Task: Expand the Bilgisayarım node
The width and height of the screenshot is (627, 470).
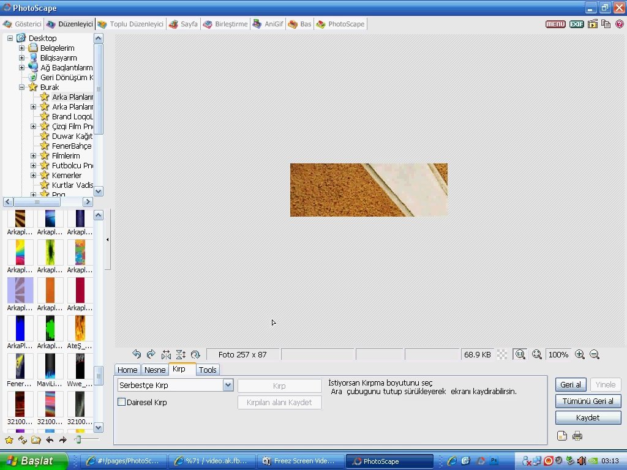Action: point(22,58)
